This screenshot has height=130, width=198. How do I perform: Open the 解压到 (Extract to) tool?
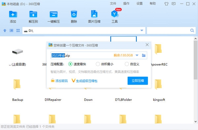tap(33, 14)
